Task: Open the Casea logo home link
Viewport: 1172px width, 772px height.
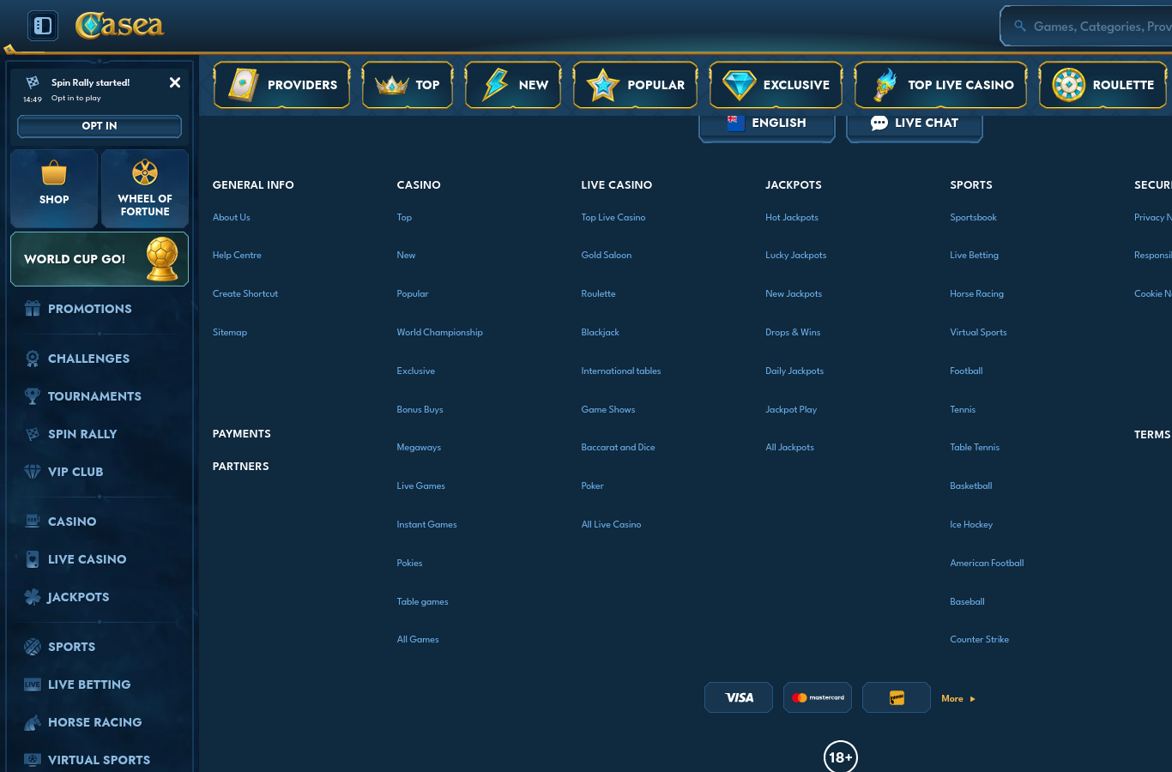Action: pos(119,26)
